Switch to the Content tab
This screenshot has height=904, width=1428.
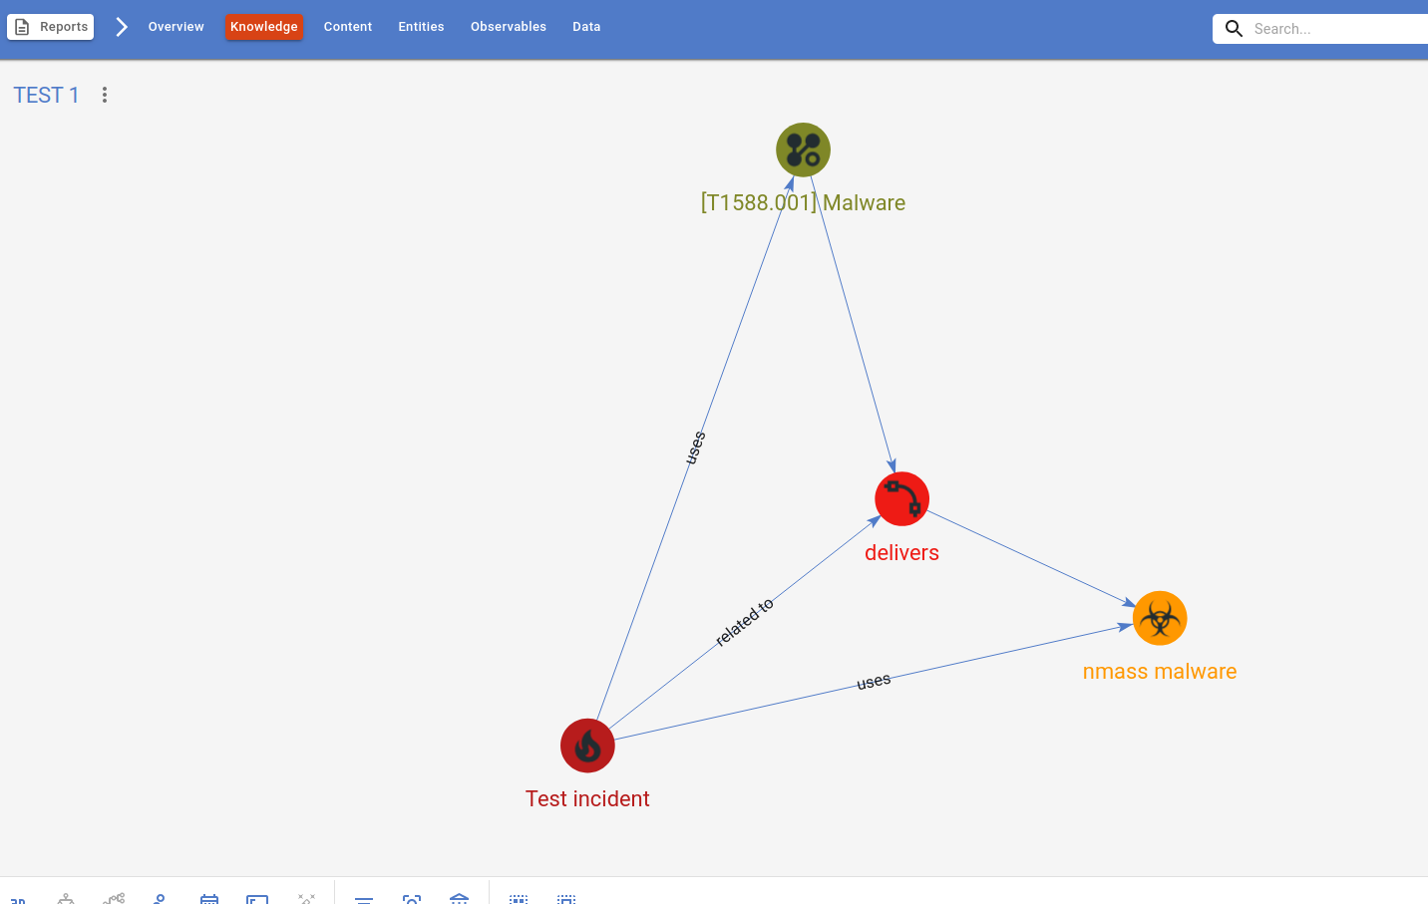point(347,26)
